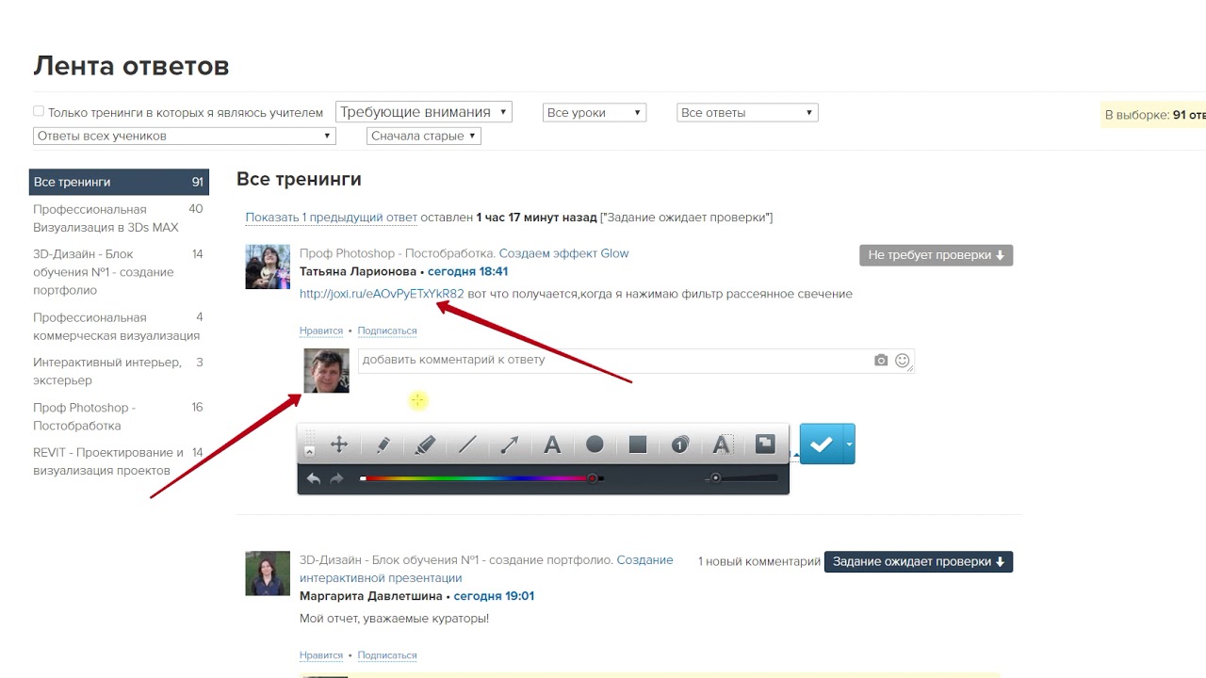Screen dimensions: 1206x678
Task: Attach photo via camera icon in comment
Action: (x=881, y=360)
